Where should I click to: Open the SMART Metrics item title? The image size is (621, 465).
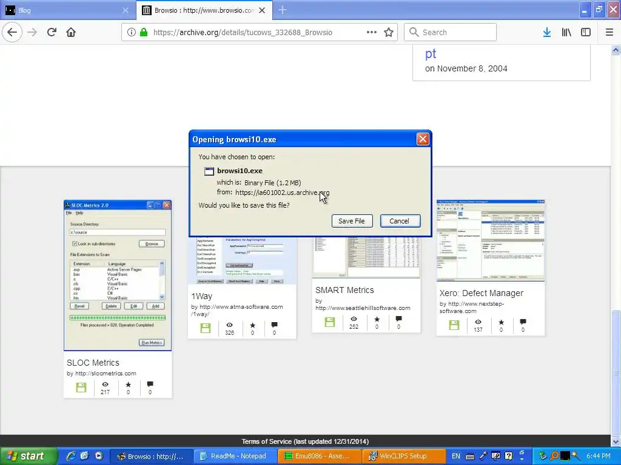point(344,290)
